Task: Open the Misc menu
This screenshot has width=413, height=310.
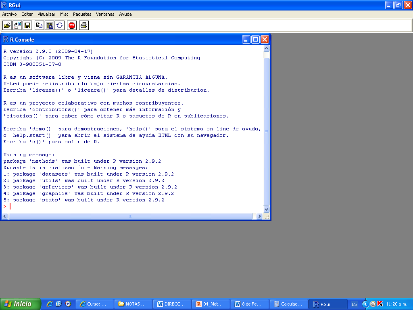Action: [64, 14]
